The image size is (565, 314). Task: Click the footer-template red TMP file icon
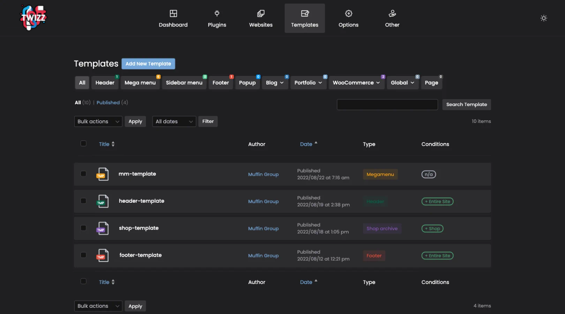[103, 255]
